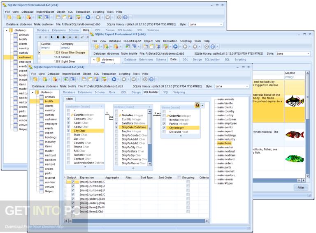Check State field in customer table box
Screen dimensions: 316x233
[x=68, y=135]
